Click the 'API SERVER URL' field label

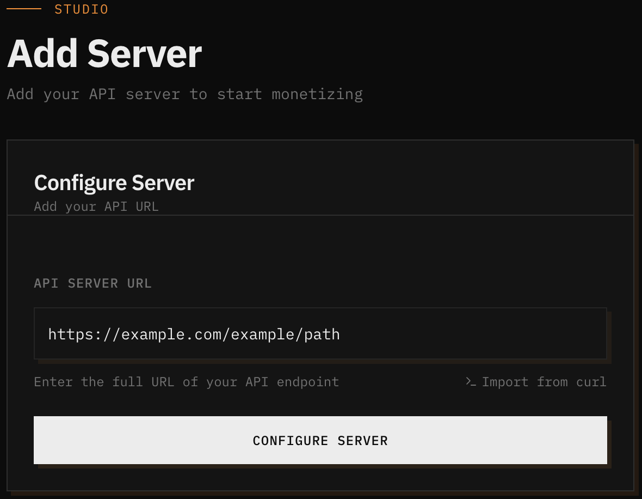tap(93, 283)
